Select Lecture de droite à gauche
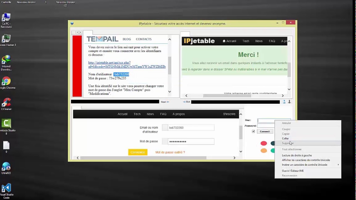 tap(308, 155)
